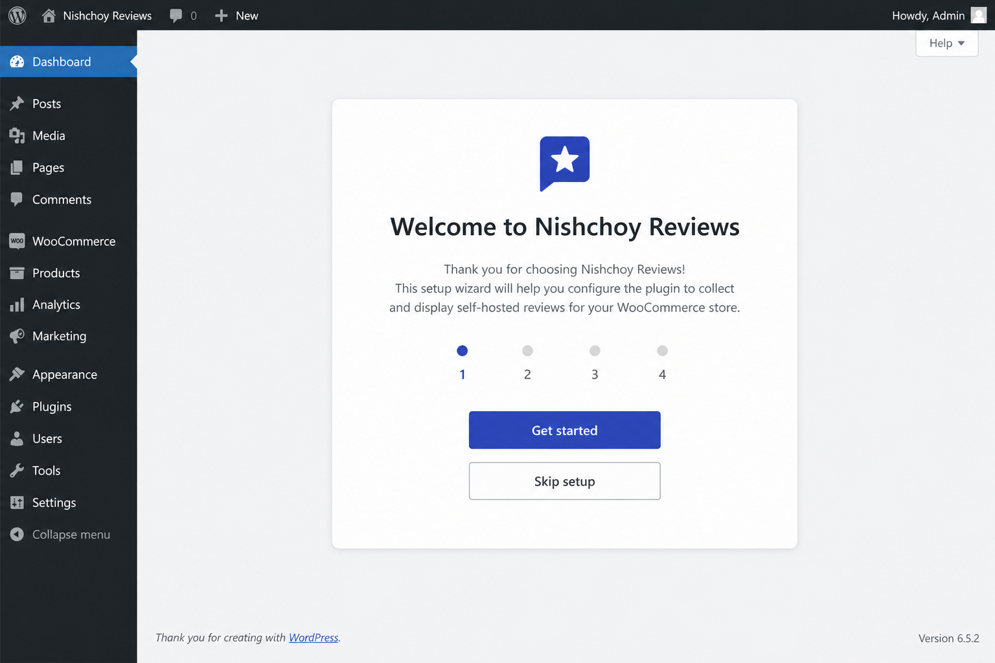The width and height of the screenshot is (995, 663).
Task: Select step 4 dot in wizard progress
Action: pyautogui.click(x=662, y=351)
